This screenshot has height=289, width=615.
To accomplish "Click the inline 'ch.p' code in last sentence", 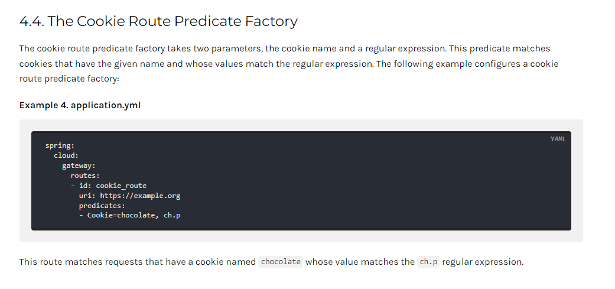I will pos(428,262).
